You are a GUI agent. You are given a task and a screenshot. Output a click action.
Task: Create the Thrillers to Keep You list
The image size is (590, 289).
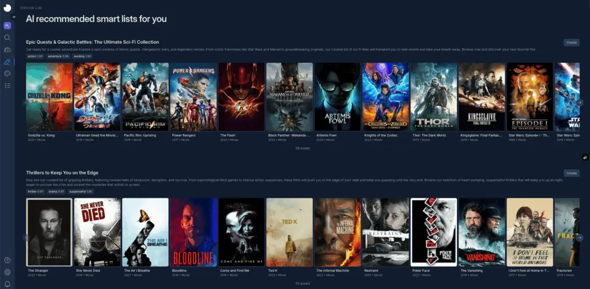coord(571,173)
